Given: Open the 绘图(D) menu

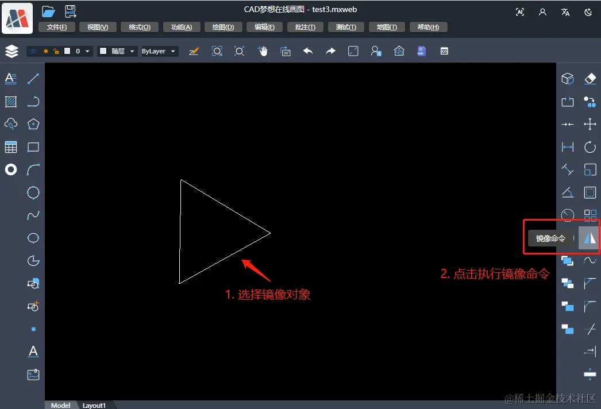Looking at the screenshot, I should 223,27.
